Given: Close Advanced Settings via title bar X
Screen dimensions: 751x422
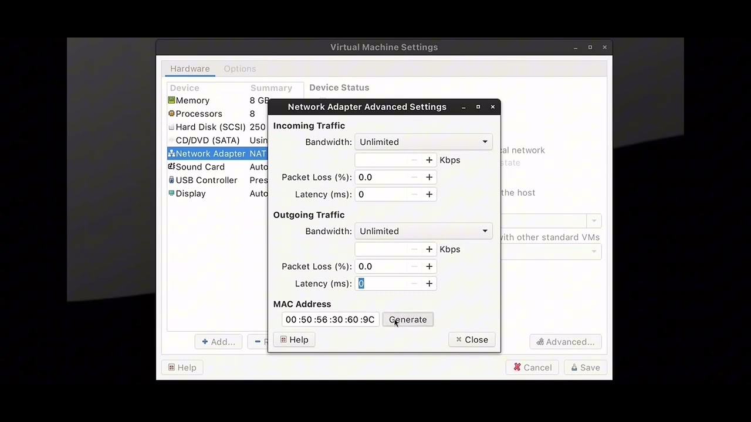Looking at the screenshot, I should pyautogui.click(x=493, y=107).
